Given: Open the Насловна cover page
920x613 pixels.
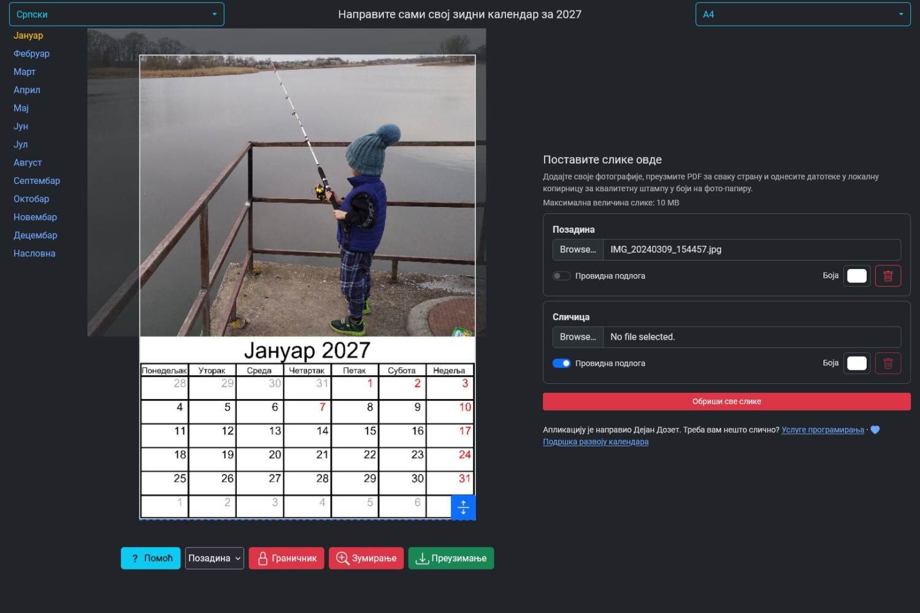Looking at the screenshot, I should click(34, 254).
